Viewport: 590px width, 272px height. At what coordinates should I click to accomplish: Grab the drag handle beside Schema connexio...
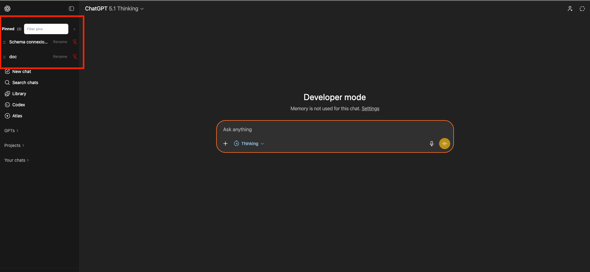(x=4, y=42)
